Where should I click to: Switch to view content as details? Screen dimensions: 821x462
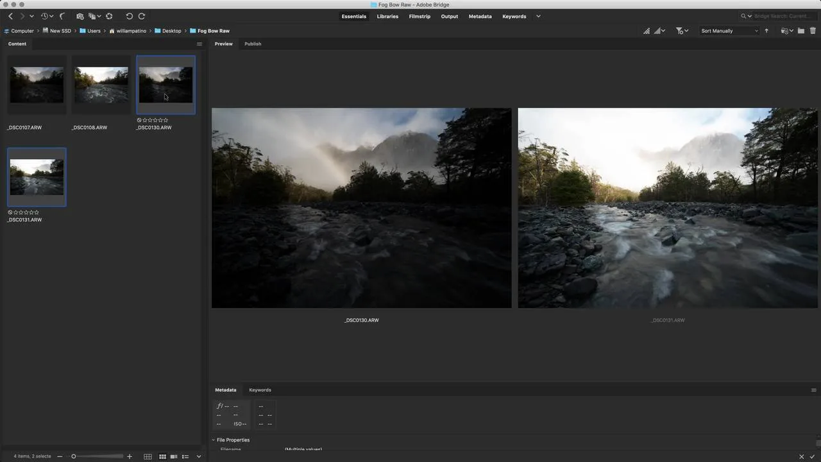tap(174, 456)
